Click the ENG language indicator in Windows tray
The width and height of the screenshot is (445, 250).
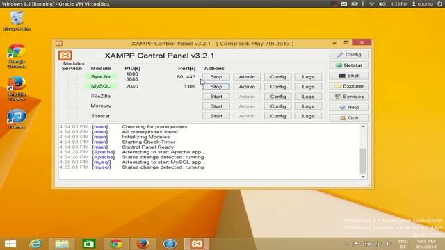[x=403, y=244]
